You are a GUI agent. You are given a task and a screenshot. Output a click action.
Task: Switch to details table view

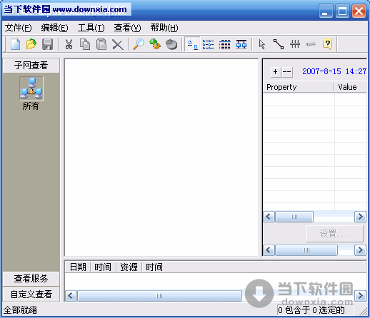click(x=225, y=44)
